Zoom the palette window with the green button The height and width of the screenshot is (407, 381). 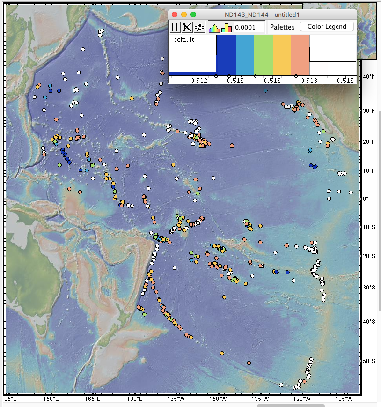tap(193, 15)
